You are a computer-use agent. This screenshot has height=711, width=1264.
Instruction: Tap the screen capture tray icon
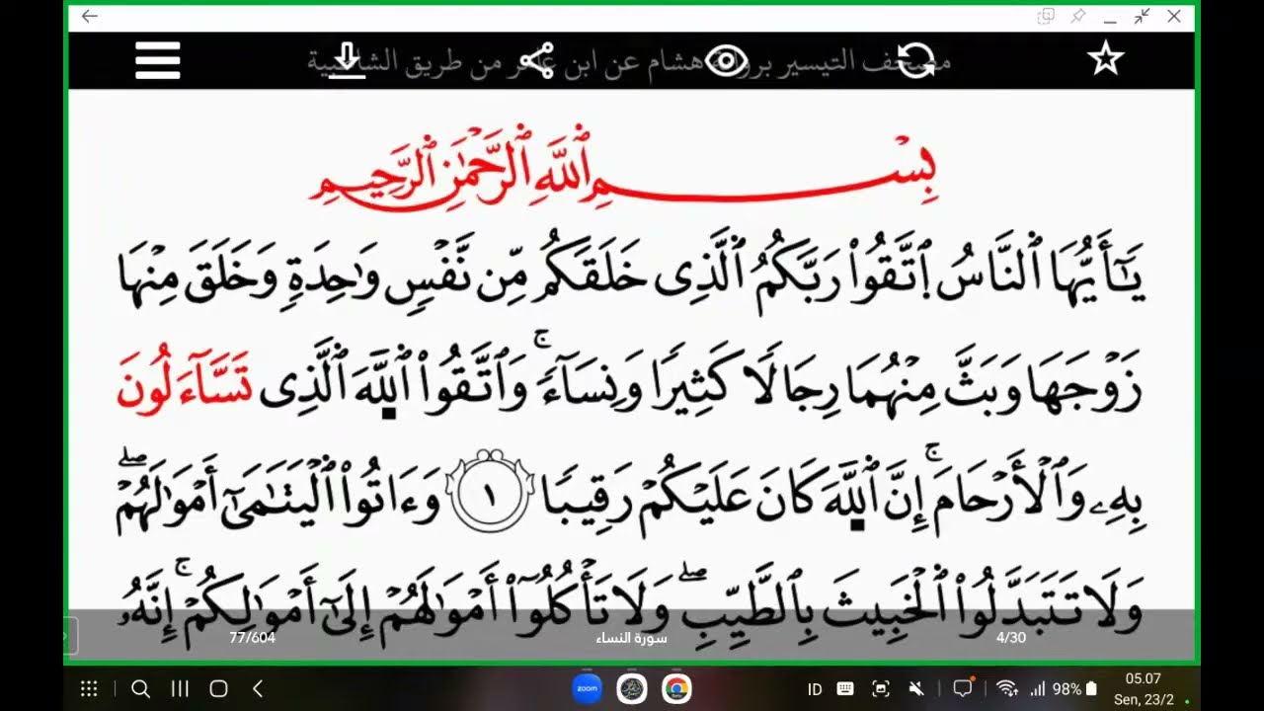[x=881, y=689]
